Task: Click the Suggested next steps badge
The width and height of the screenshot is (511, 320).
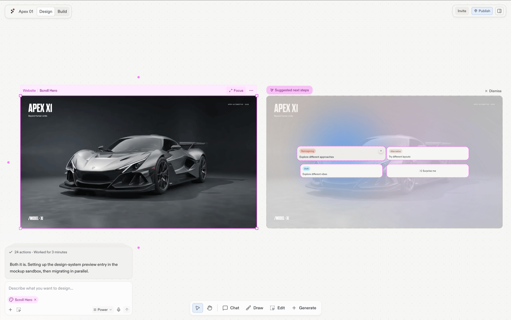Action: coord(289,90)
